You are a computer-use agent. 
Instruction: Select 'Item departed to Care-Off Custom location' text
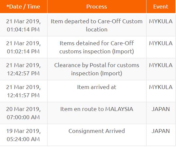click(x=97, y=25)
